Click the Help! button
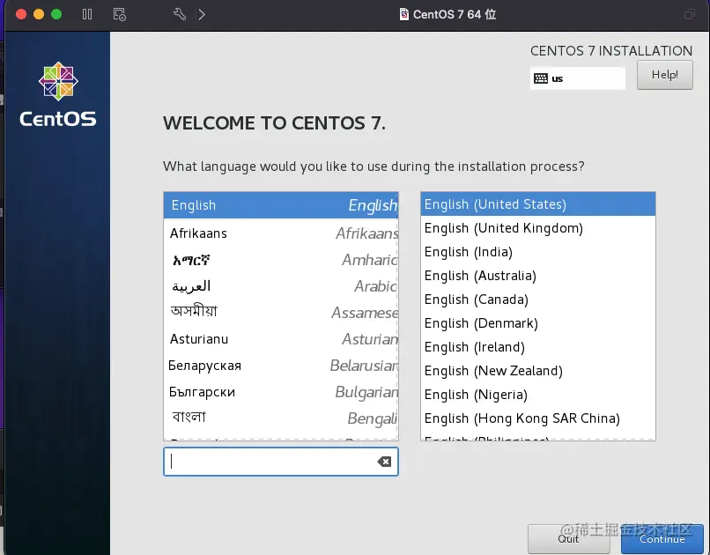Image resolution: width=710 pixels, height=555 pixels. tap(665, 75)
